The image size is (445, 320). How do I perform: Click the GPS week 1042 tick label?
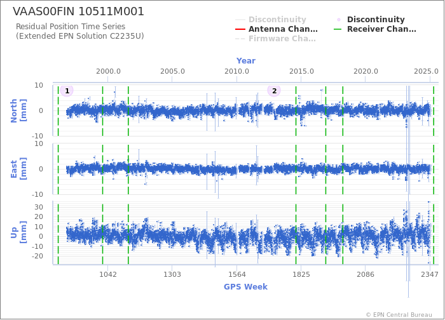click(108, 274)
